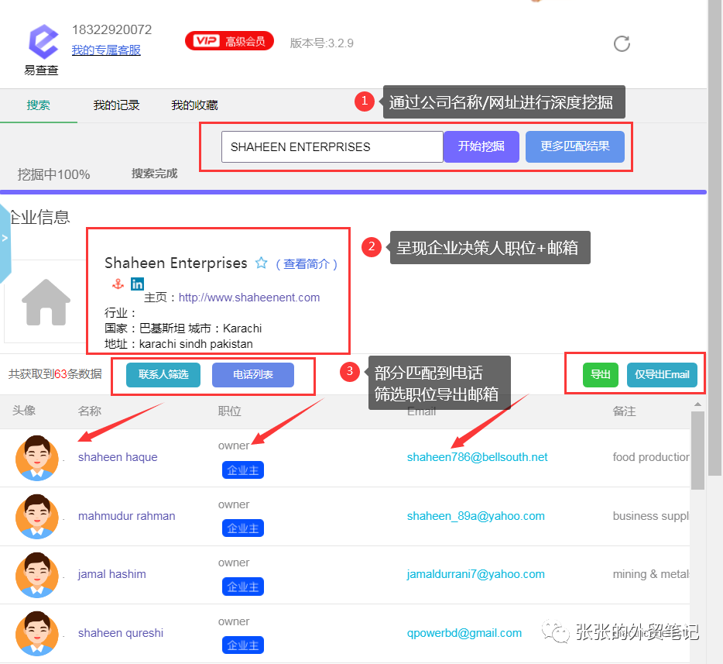
Task: Click the 挖掘中100% status text
Action: (53, 174)
